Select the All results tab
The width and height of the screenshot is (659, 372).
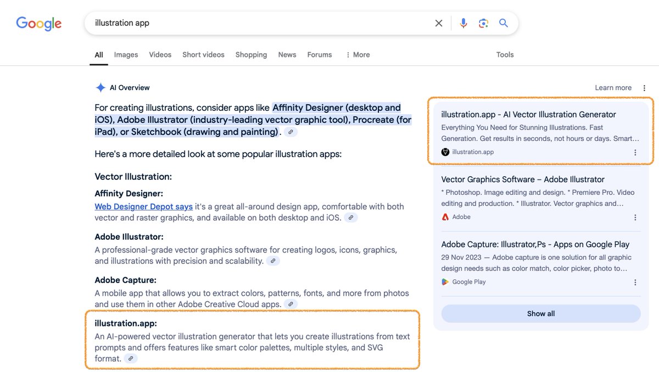point(99,55)
